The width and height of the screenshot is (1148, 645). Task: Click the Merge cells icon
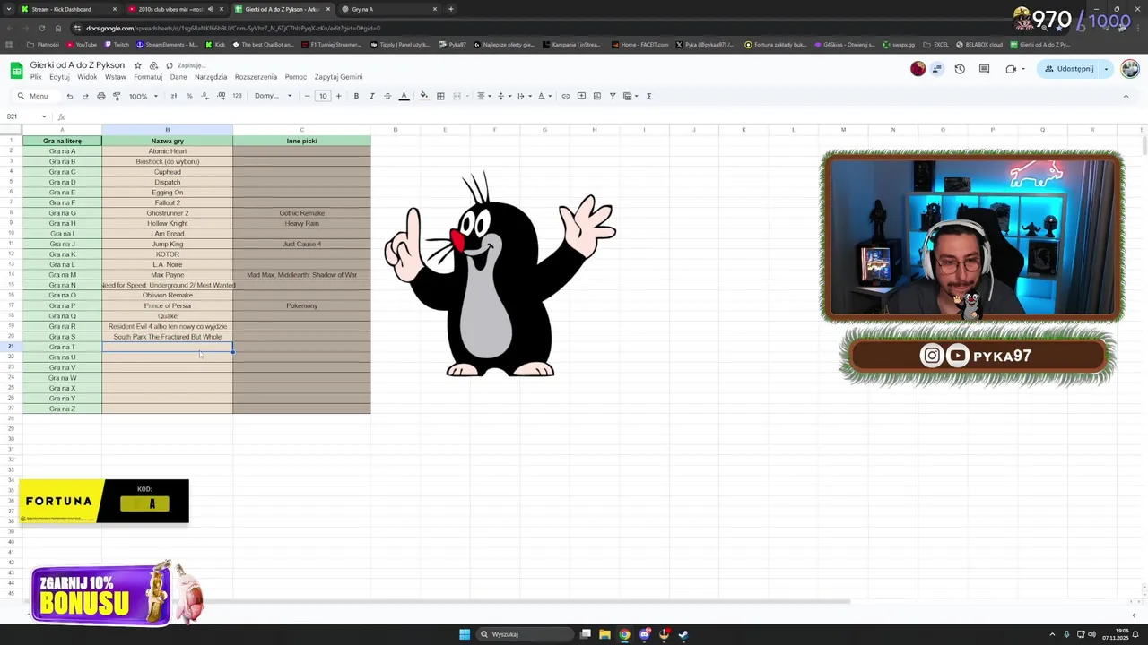pyautogui.click(x=457, y=96)
